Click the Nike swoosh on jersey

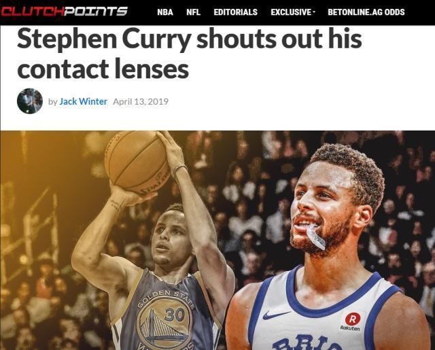(x=276, y=315)
